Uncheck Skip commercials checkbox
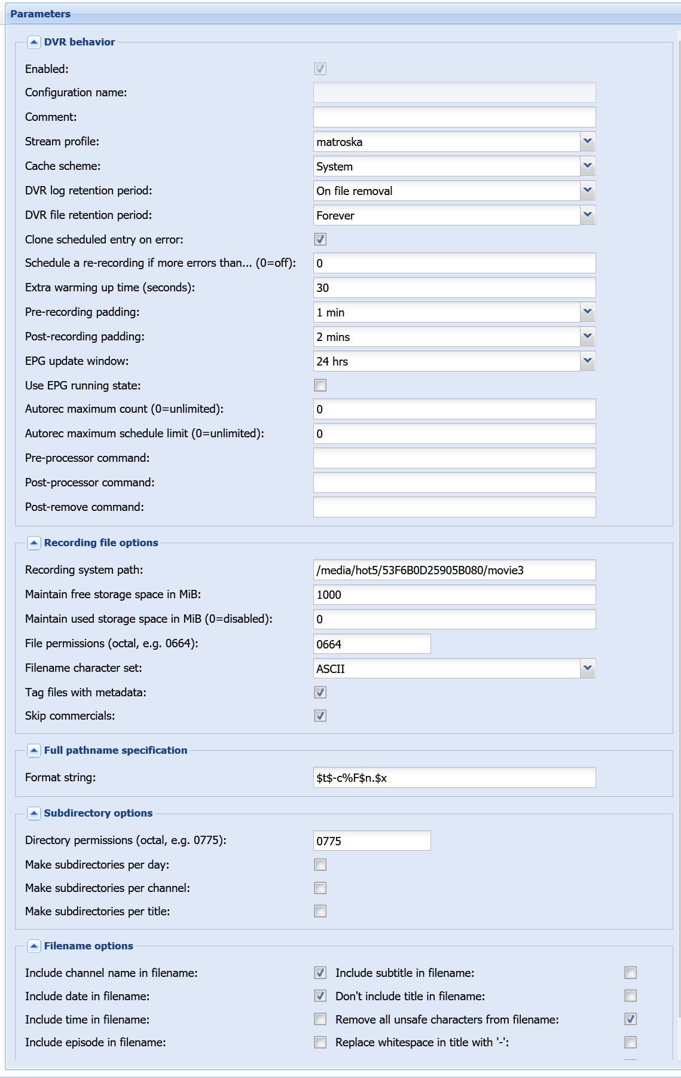The height and width of the screenshot is (1078, 681). click(x=320, y=715)
